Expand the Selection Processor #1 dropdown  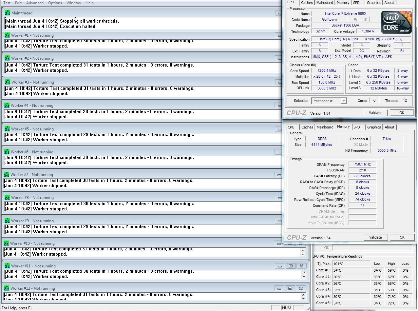pyautogui.click(x=343, y=101)
